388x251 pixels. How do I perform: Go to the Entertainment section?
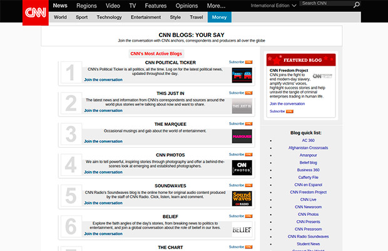[146, 17]
